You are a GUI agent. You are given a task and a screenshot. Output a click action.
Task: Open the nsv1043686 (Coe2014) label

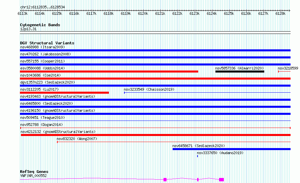point(40,75)
